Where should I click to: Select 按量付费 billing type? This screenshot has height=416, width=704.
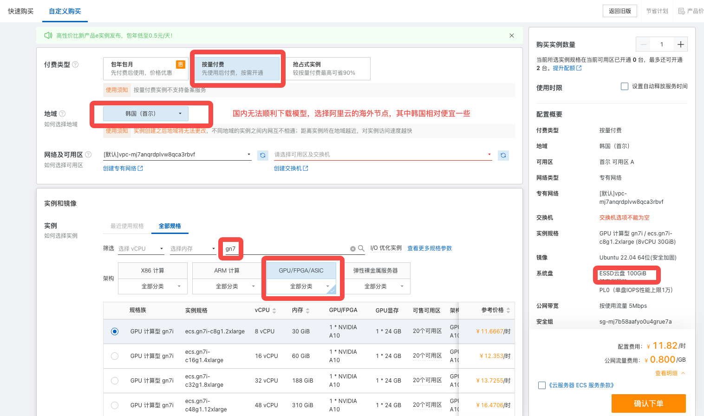point(237,69)
